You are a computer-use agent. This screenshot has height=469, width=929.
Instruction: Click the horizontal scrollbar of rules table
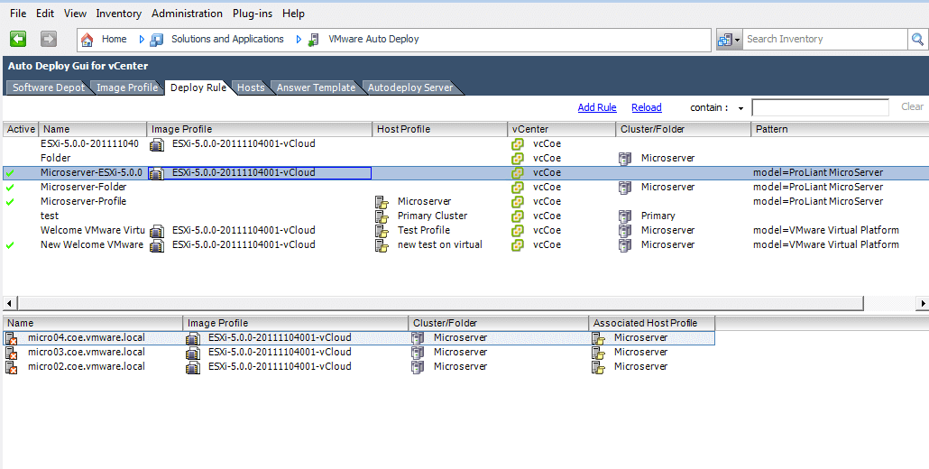tap(440, 303)
